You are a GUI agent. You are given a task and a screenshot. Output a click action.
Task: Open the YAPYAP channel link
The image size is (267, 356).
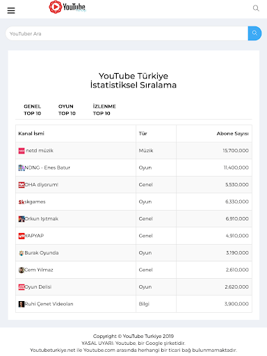[x=34, y=236]
